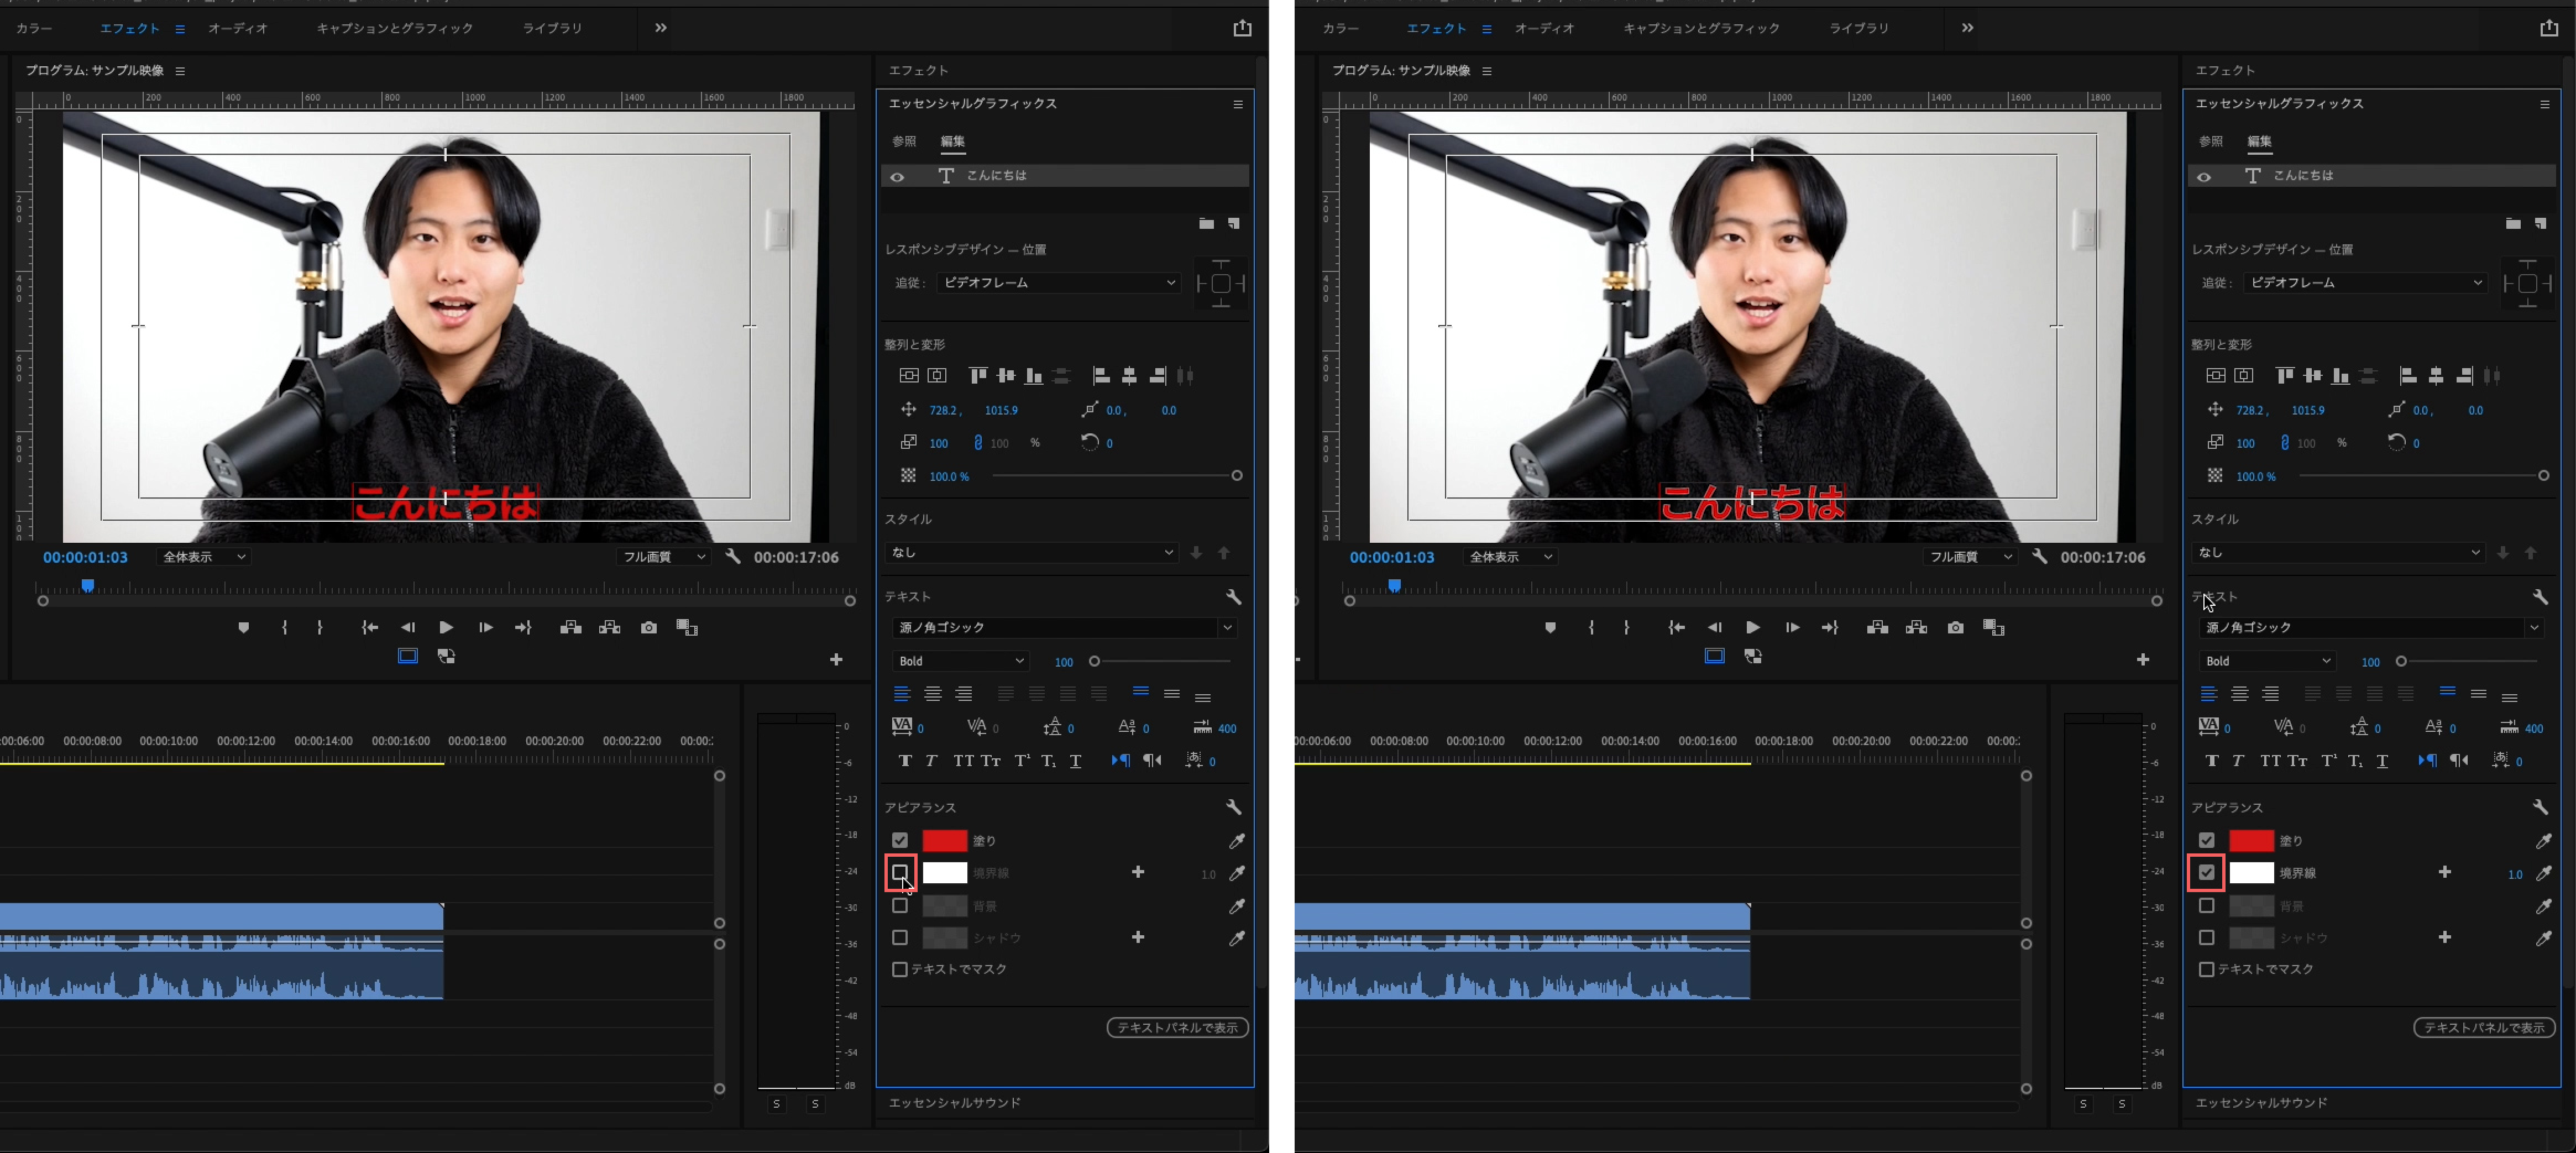The image size is (2576, 1153).
Task: Uncheck the checked 境界線 stroke checkbox
Action: 2206,872
